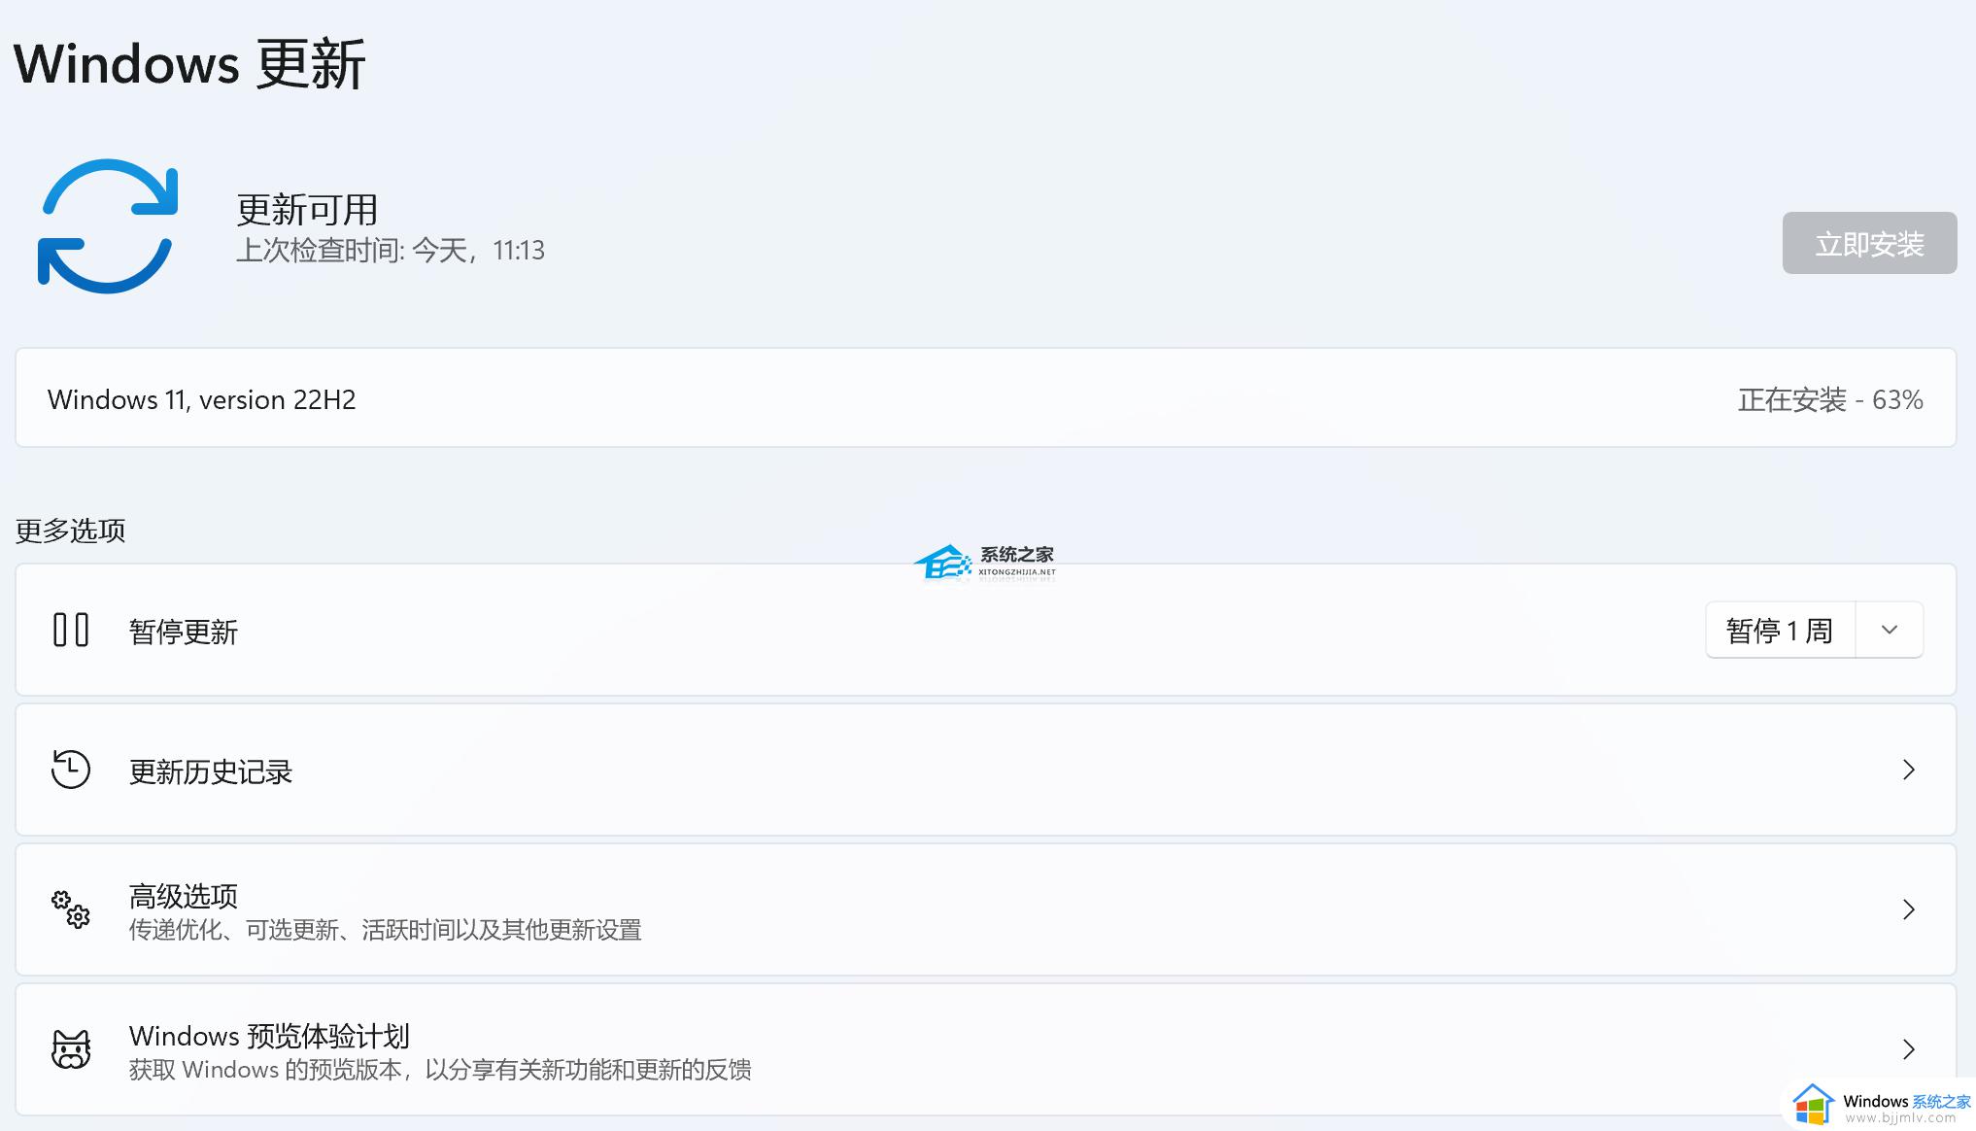Click the 立即安装 install now button
1976x1131 pixels.
(x=1869, y=243)
